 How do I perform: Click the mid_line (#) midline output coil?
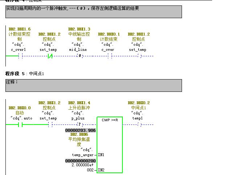[80, 56]
